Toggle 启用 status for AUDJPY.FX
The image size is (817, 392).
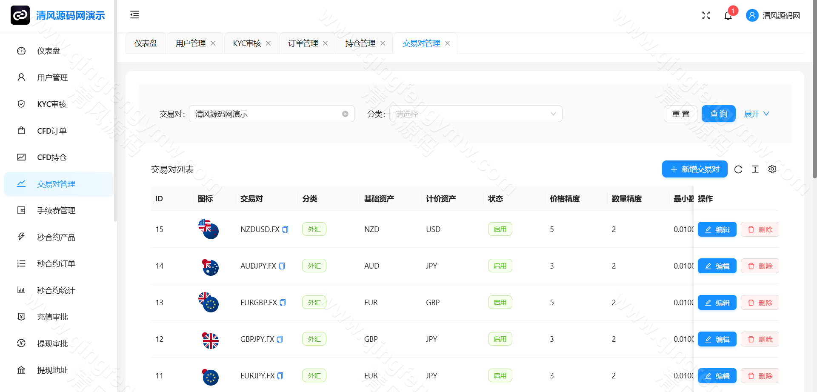[x=500, y=266]
